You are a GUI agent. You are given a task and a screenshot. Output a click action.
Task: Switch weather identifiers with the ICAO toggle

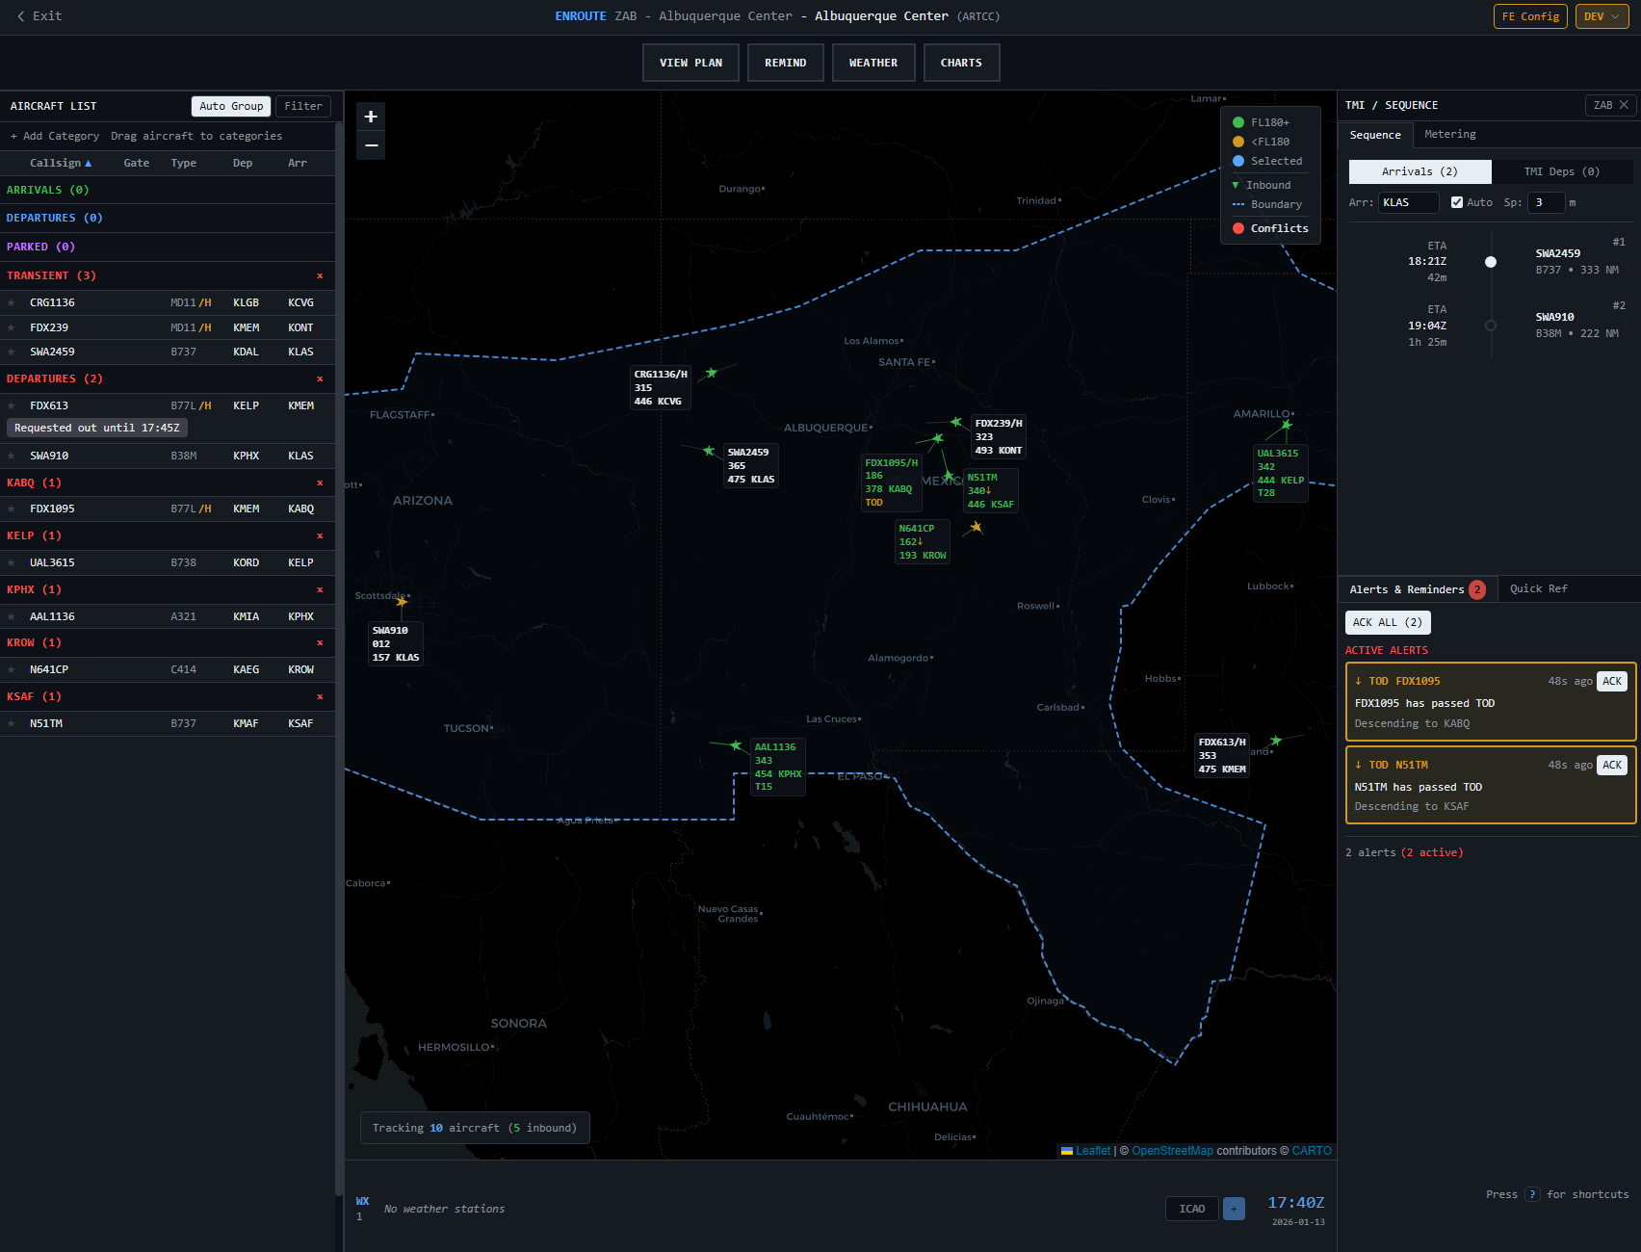1191,1208
